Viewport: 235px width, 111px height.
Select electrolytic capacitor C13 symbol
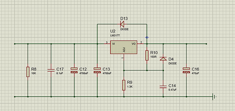(x=97, y=70)
